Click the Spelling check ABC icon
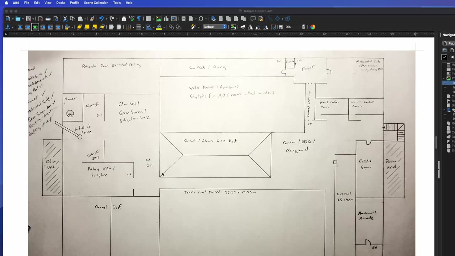The height and width of the screenshot is (256, 455). pos(132,18)
